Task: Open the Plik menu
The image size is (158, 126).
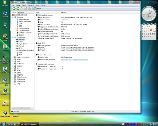Action: click(13, 5)
